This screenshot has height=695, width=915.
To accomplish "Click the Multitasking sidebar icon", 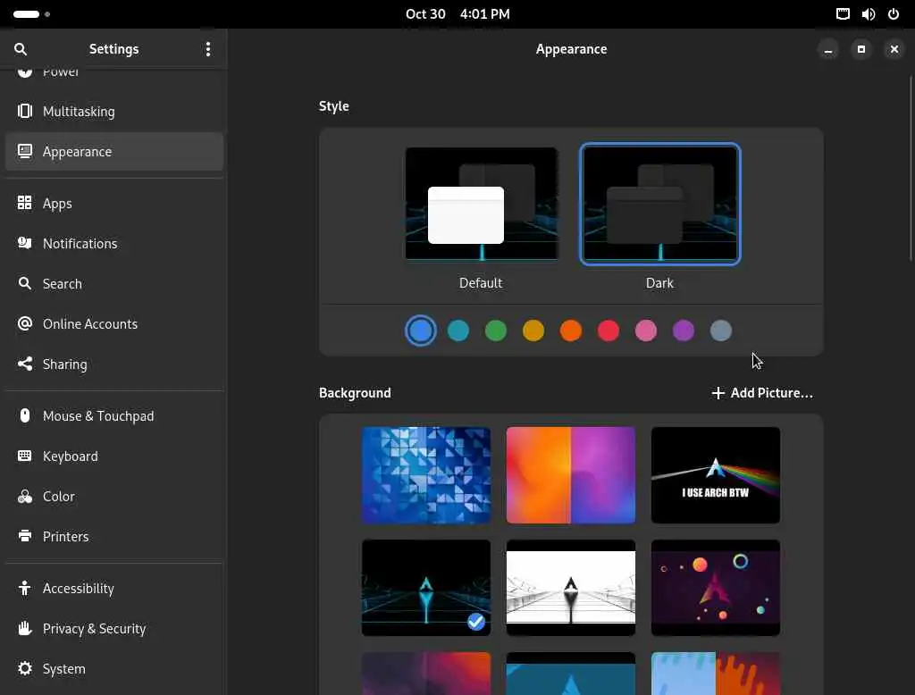I will coord(24,111).
